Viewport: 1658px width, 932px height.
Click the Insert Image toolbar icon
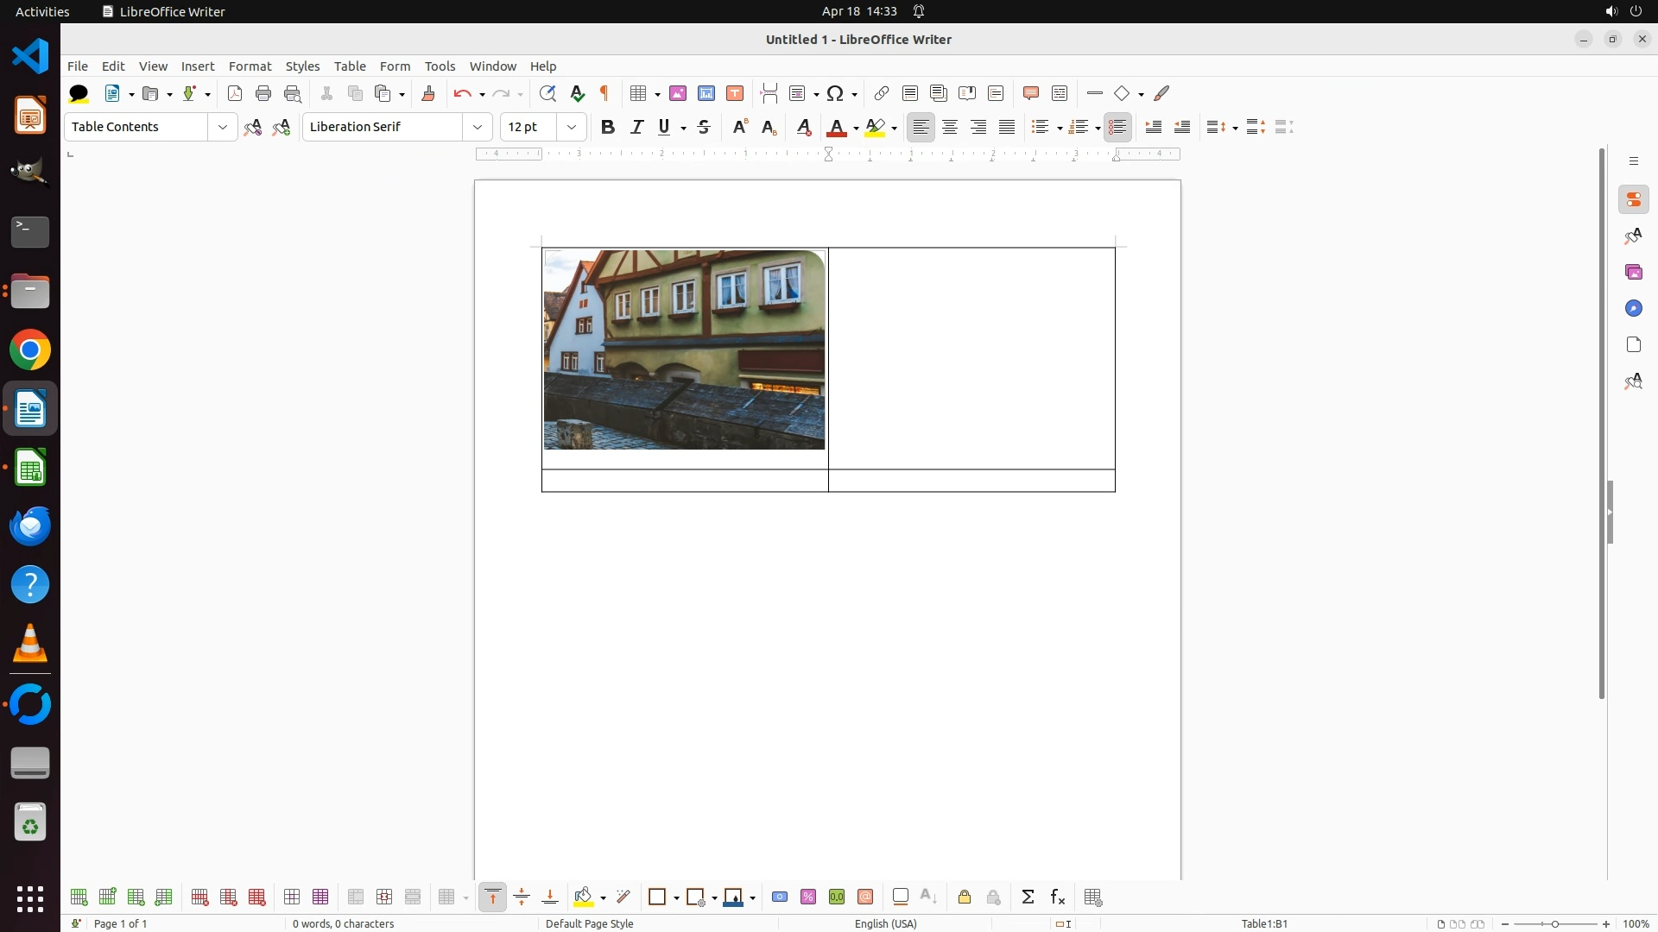pyautogui.click(x=678, y=93)
